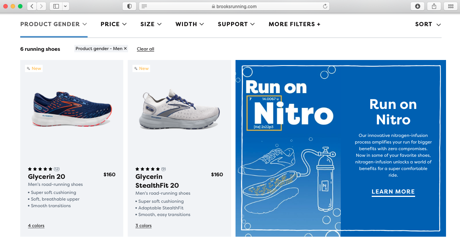This screenshot has width=460, height=237.
Task: Open the Support filter menu
Action: 236,24
